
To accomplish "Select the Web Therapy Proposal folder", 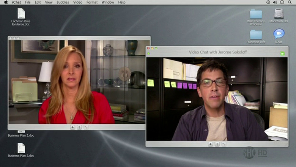I will (x=256, y=14).
